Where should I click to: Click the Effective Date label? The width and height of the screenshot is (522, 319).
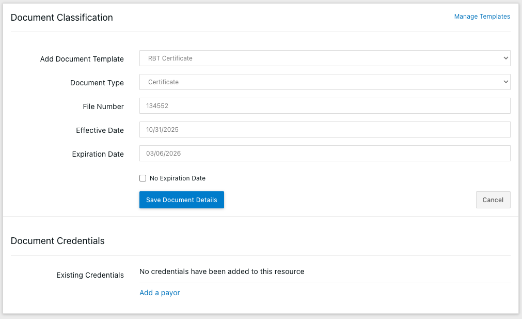(100, 130)
